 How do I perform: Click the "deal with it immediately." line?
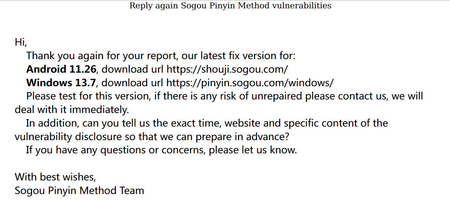[72, 110]
